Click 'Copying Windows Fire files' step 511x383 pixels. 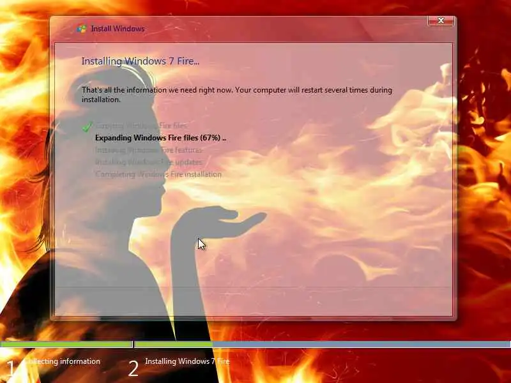[142, 126]
